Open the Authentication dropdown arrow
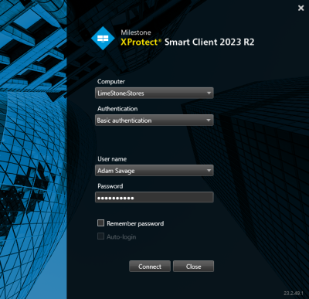309x299 pixels. (209, 120)
